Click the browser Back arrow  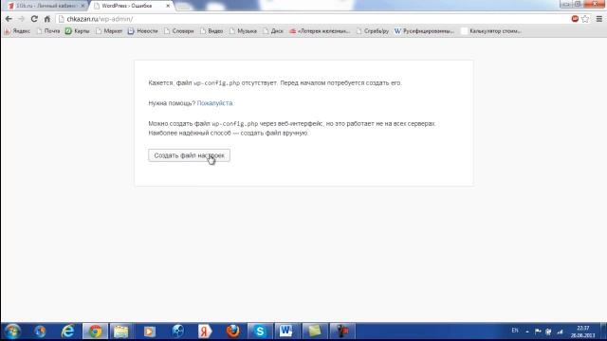tap(9, 19)
